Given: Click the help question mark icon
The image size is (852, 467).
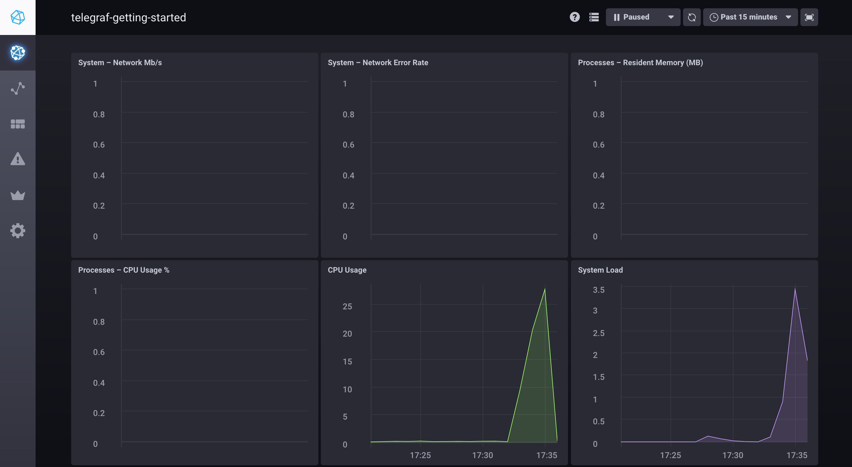Looking at the screenshot, I should click(575, 17).
